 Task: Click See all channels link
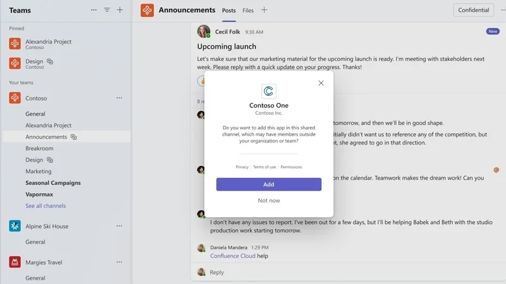point(46,206)
